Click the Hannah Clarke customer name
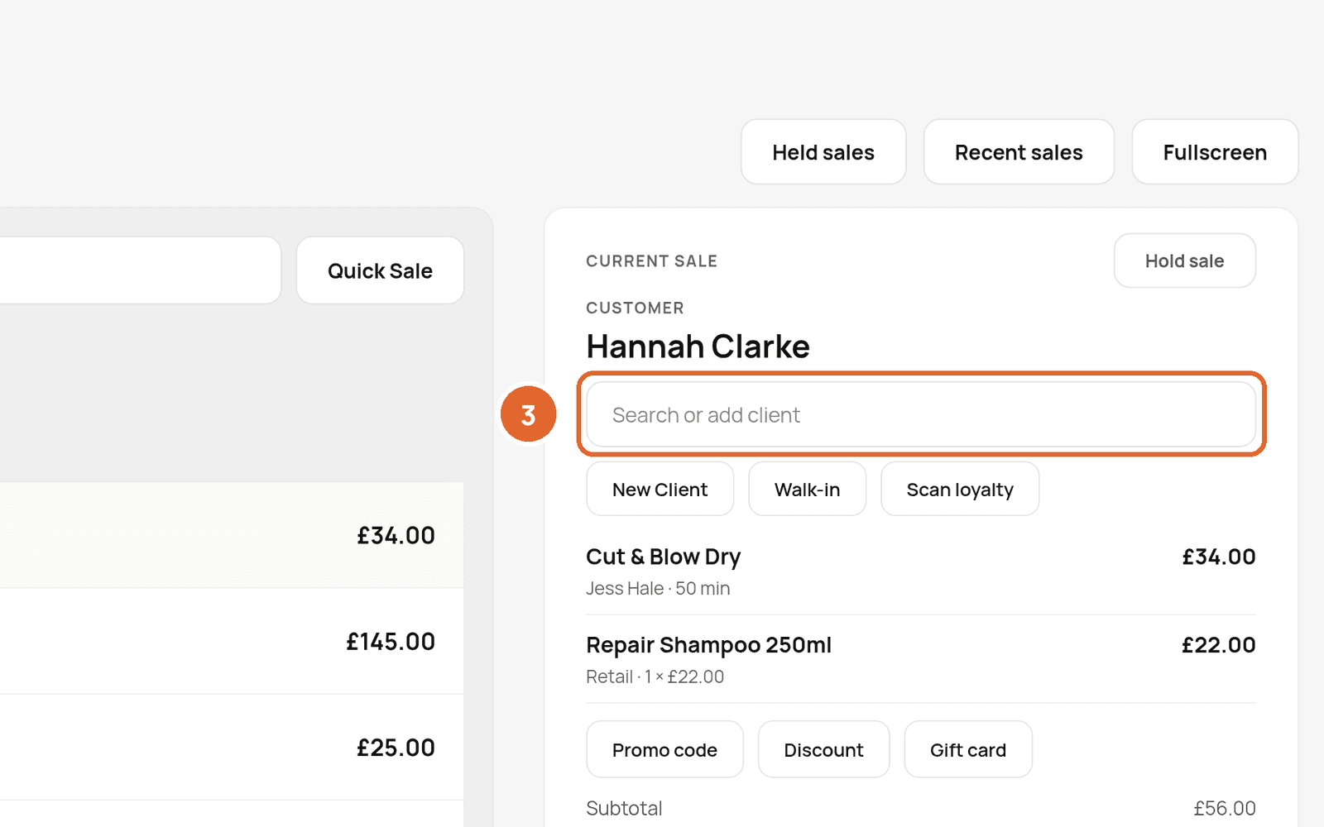This screenshot has height=827, width=1324. point(698,347)
